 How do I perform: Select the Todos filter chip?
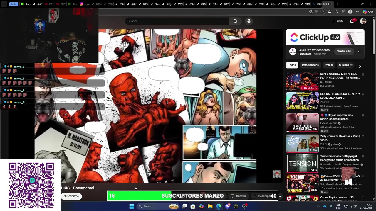[x=292, y=65]
